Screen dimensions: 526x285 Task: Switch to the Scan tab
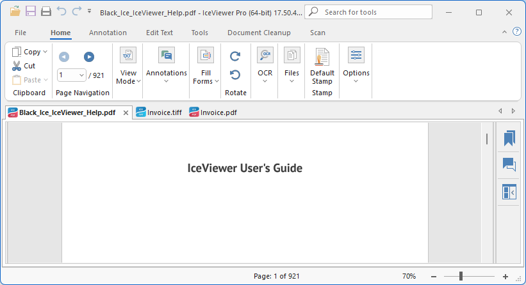[318, 33]
